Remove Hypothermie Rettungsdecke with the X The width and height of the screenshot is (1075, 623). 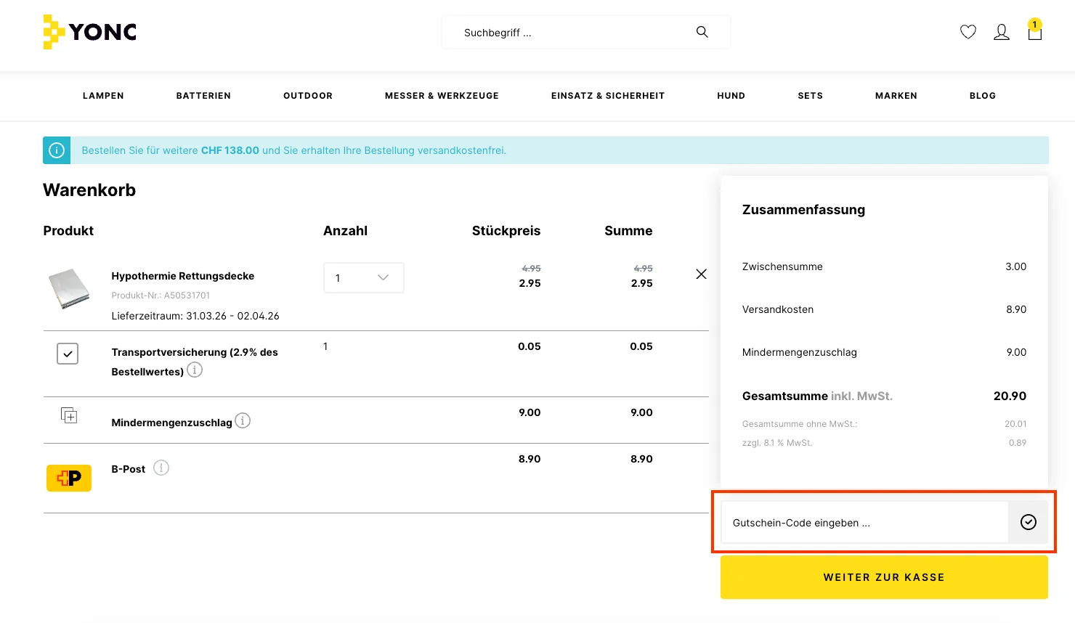click(x=701, y=274)
